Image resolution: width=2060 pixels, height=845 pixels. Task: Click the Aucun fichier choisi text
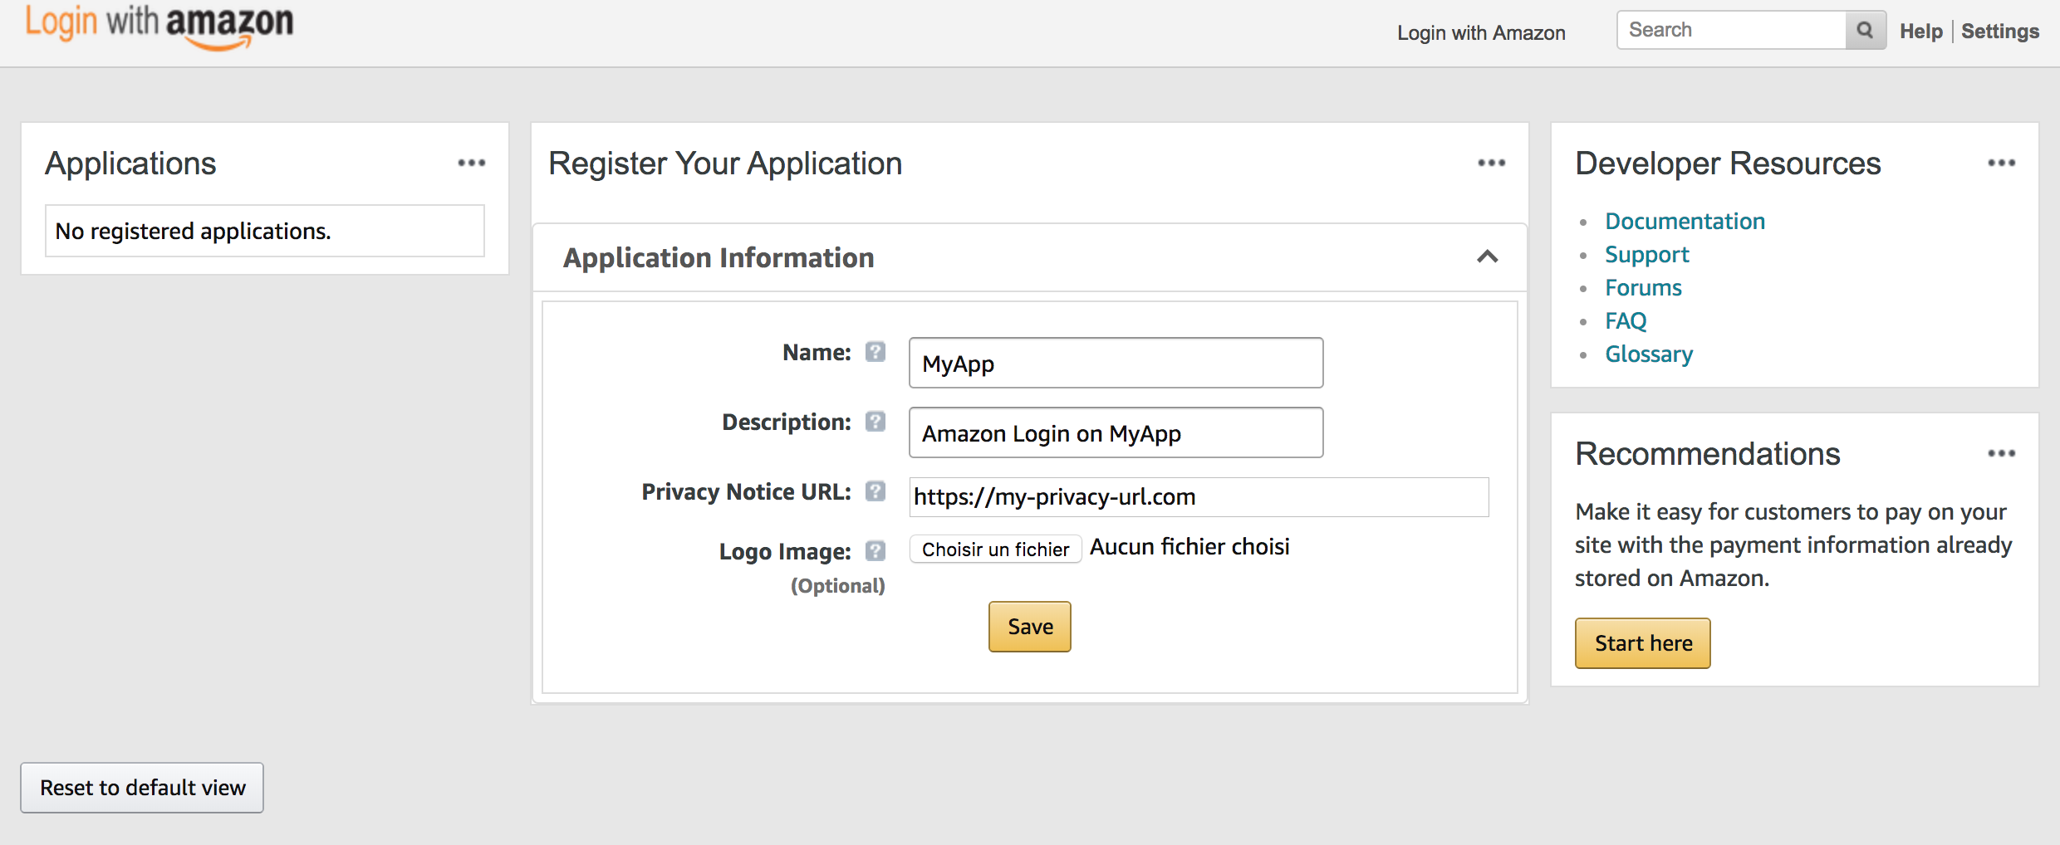pos(1189,547)
